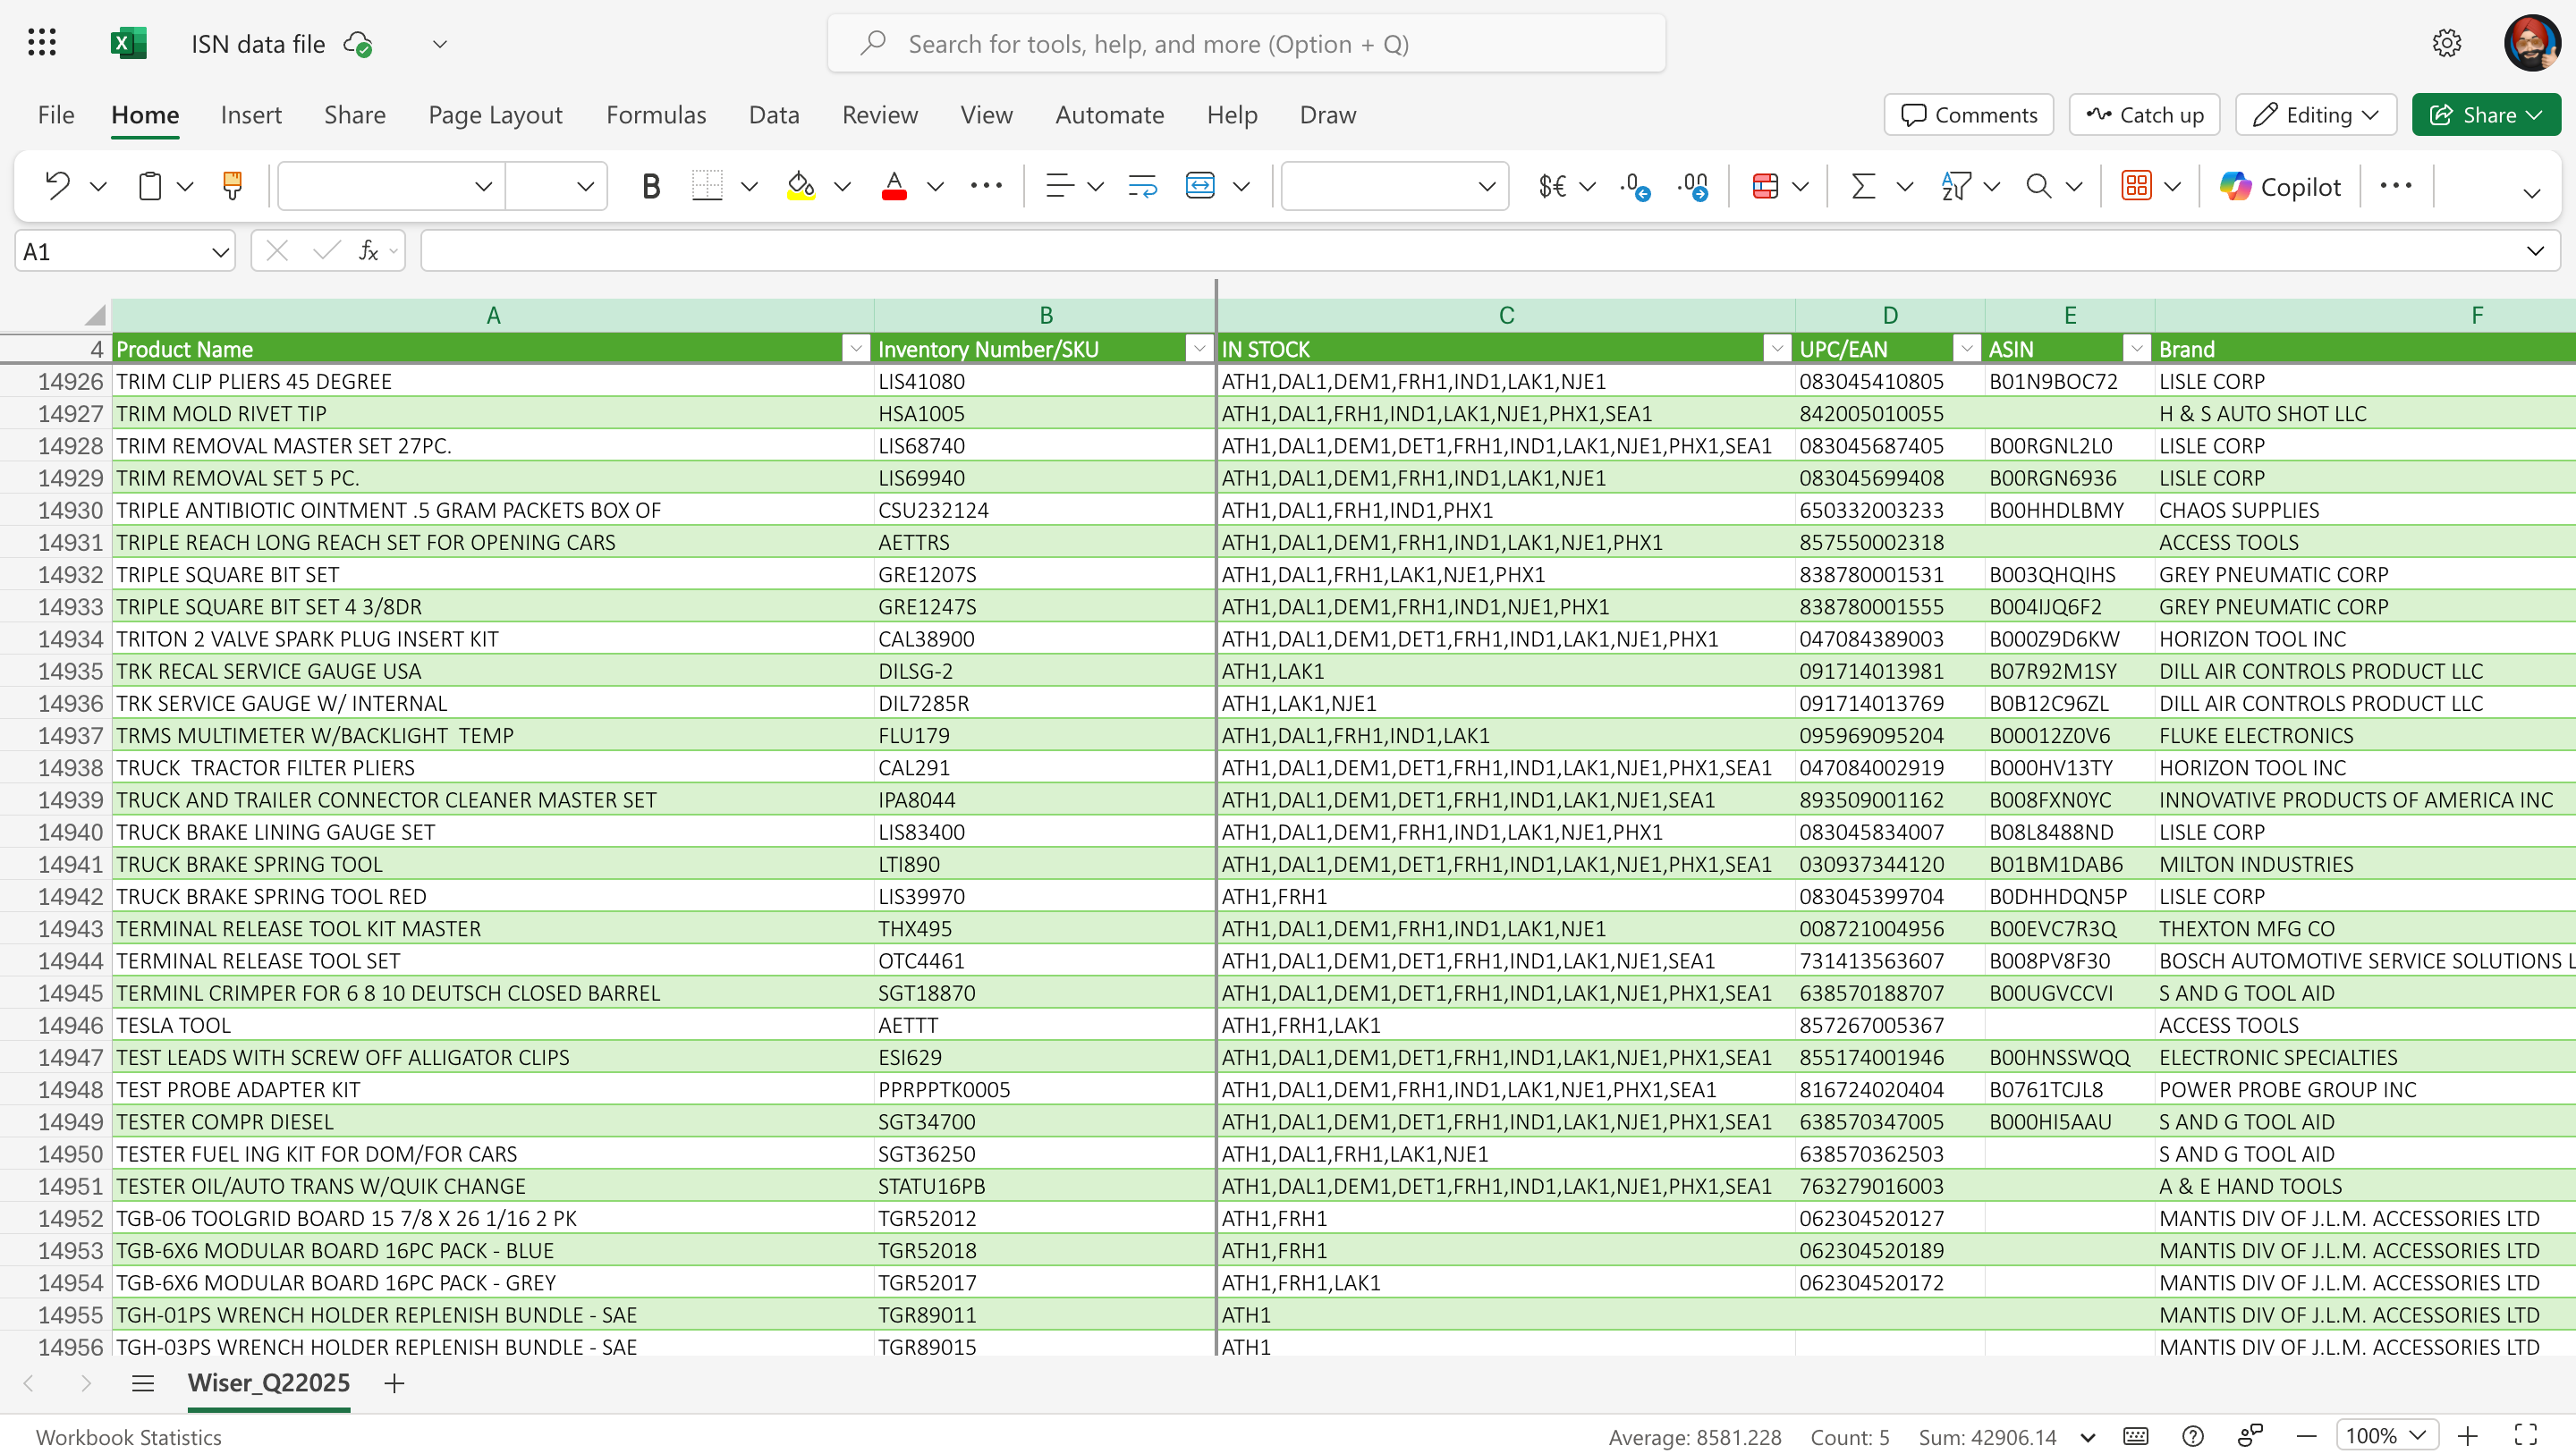Select the Wiser_Q22025 sheet tab
Image resolution: width=2576 pixels, height=1454 pixels.
pyautogui.click(x=268, y=1383)
